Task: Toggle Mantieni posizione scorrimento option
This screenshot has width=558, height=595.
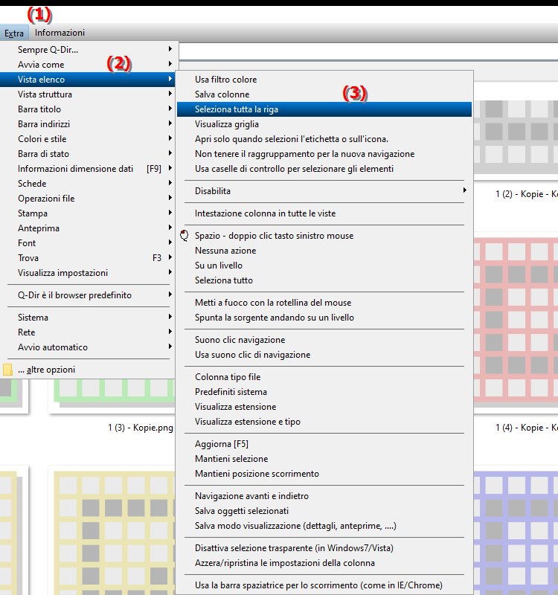Action: tap(324, 474)
